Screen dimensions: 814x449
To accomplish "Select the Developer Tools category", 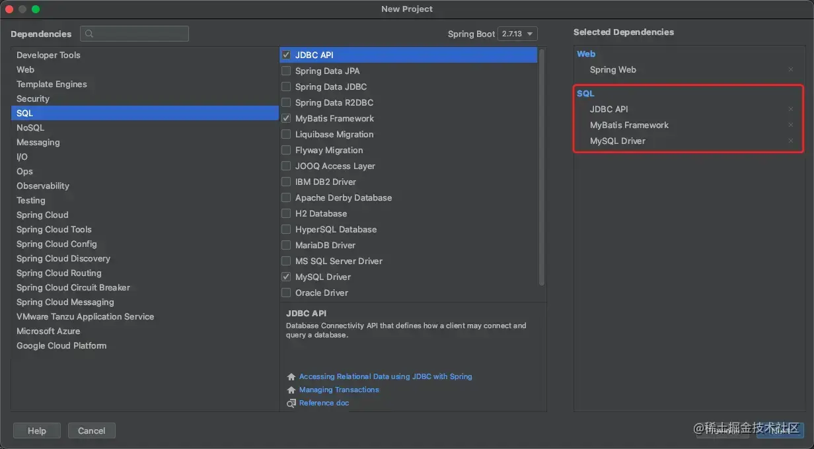I will point(145,55).
